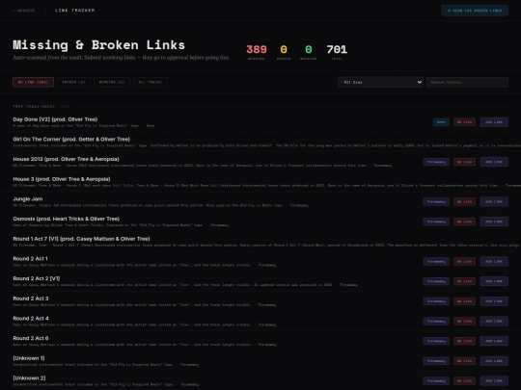Select the Girl On The Corner track title
Image resolution: width=521 pixels, height=390 pixels.
(71, 140)
